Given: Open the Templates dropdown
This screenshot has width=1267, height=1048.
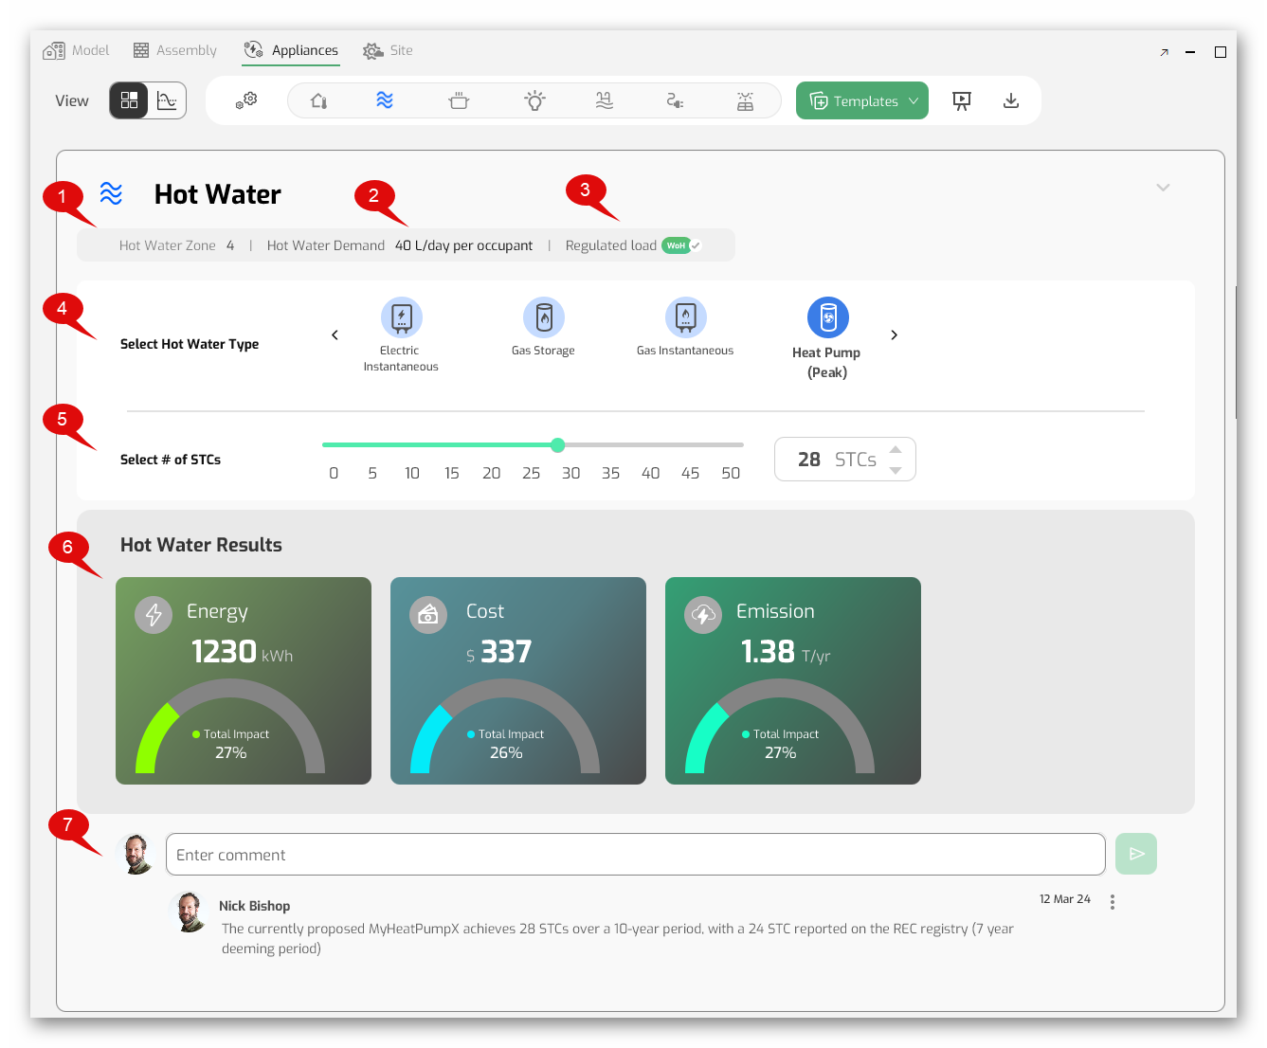Looking at the screenshot, I should click(862, 100).
